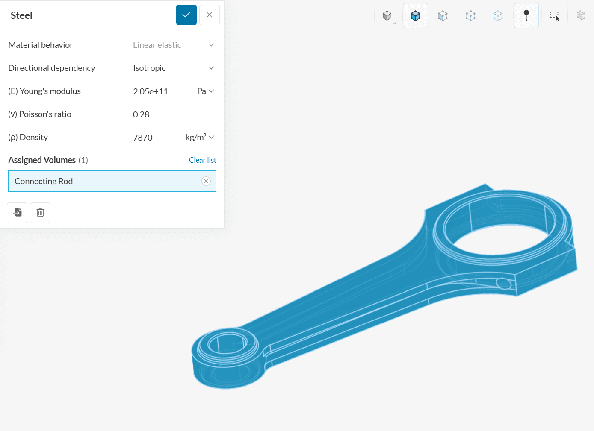Confirm Steel settings with the checkmark button
594x431 pixels.
coord(186,15)
